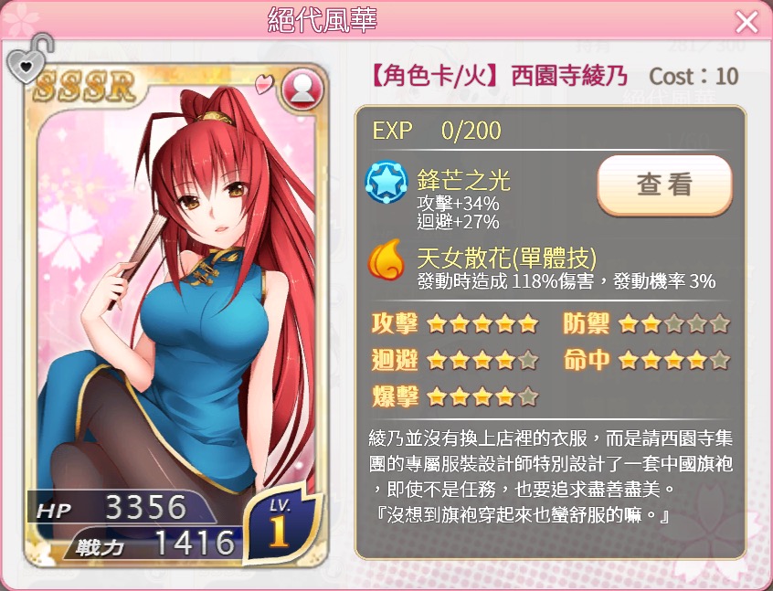773x591 pixels.
Task: Click the flame 天女散花 skill icon
Action: 386,259
